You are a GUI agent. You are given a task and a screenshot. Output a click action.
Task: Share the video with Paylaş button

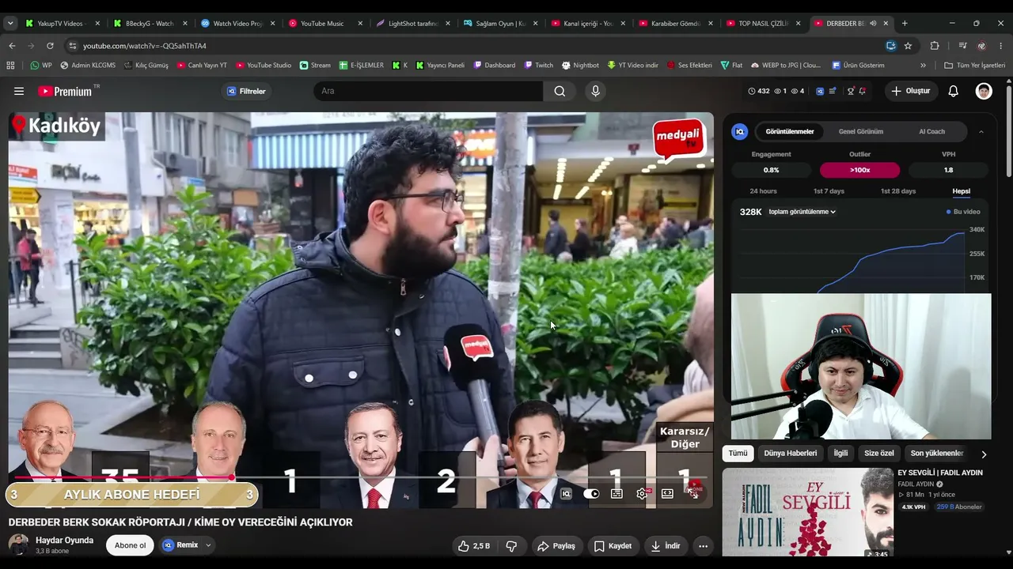(556, 546)
